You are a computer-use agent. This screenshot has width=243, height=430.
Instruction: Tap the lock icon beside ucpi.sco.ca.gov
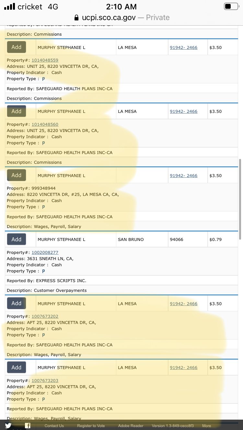click(x=76, y=18)
